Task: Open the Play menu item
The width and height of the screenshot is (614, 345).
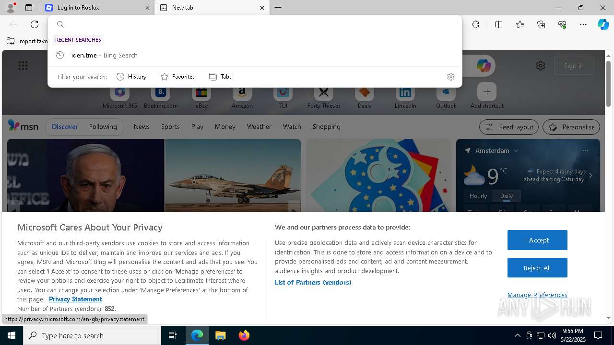Action: coord(197,126)
